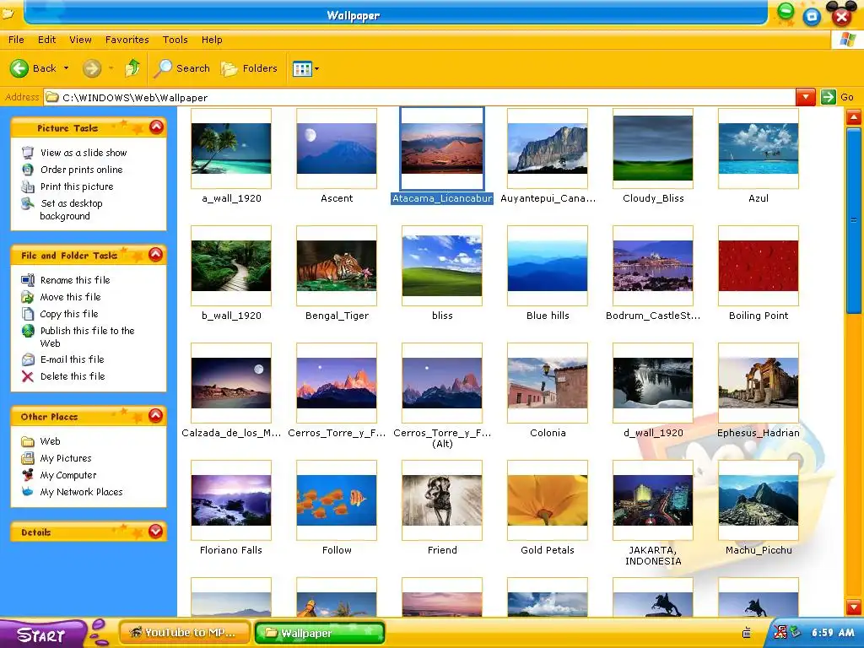
Task: Select the Friend thumbnail
Action: click(442, 500)
